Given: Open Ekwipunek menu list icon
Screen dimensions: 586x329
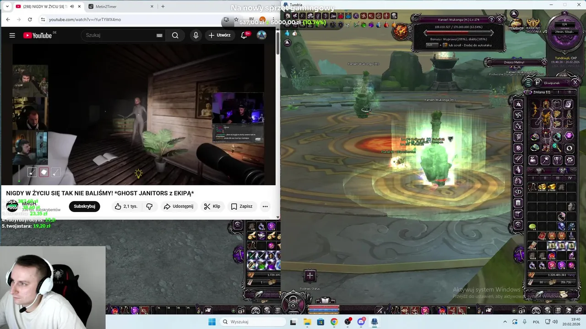Looking at the screenshot, I should 529,83.
